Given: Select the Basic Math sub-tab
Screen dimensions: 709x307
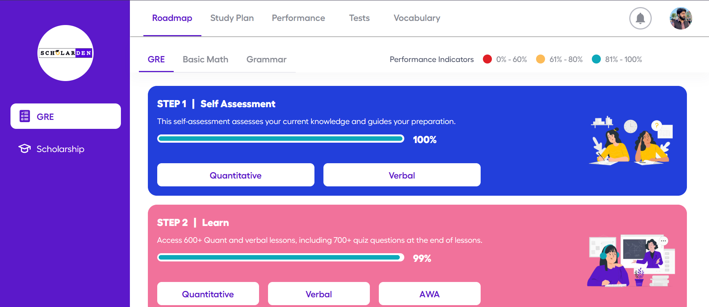Looking at the screenshot, I should [205, 59].
